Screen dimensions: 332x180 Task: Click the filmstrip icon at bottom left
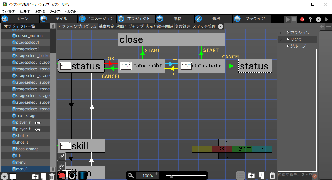pos(13,176)
